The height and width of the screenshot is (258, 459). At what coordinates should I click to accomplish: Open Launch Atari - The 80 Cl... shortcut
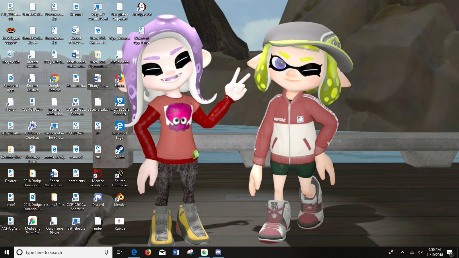pyautogui.click(x=55, y=130)
